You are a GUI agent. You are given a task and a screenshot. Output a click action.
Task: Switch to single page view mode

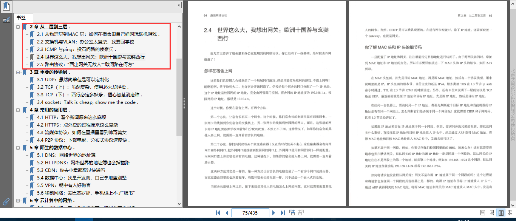click(482, 213)
